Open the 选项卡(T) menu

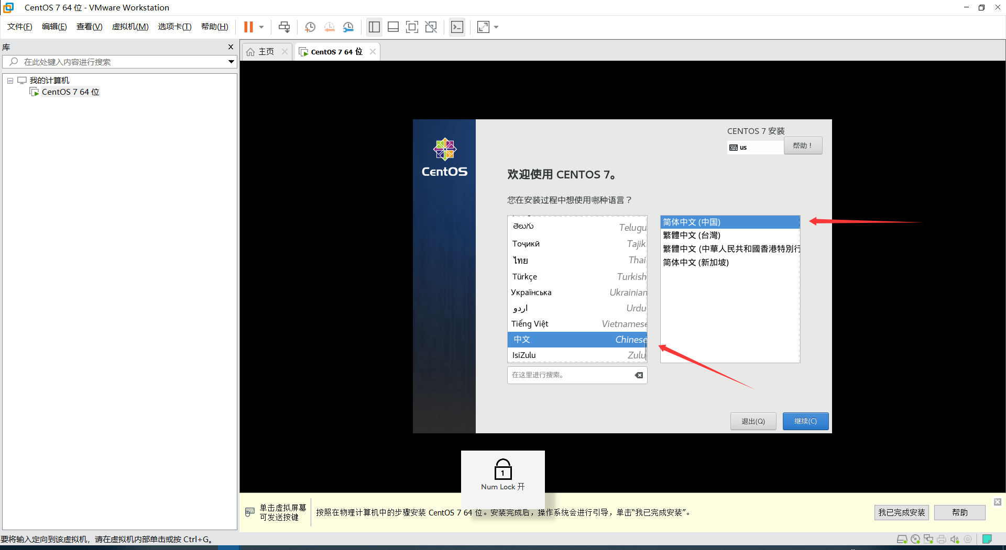pos(175,27)
